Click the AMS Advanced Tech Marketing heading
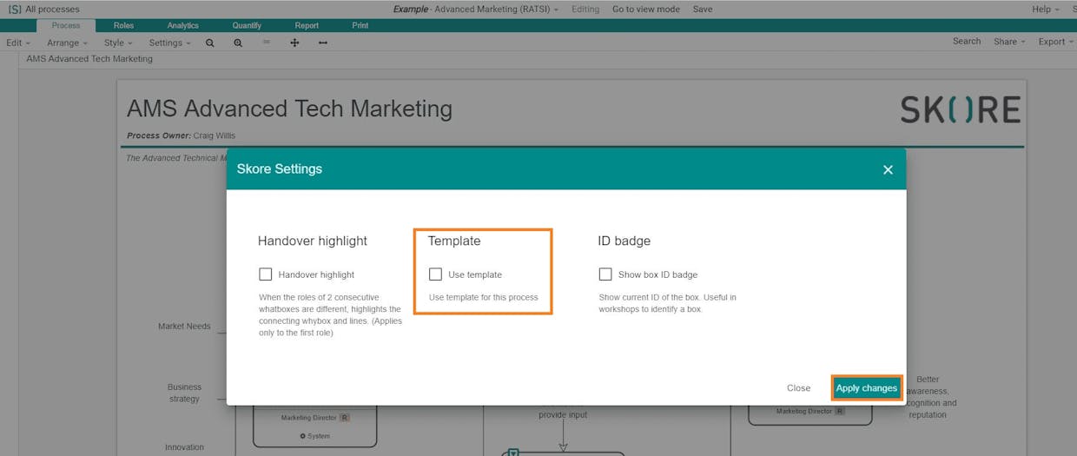The height and width of the screenshot is (456, 1077). pos(289,109)
